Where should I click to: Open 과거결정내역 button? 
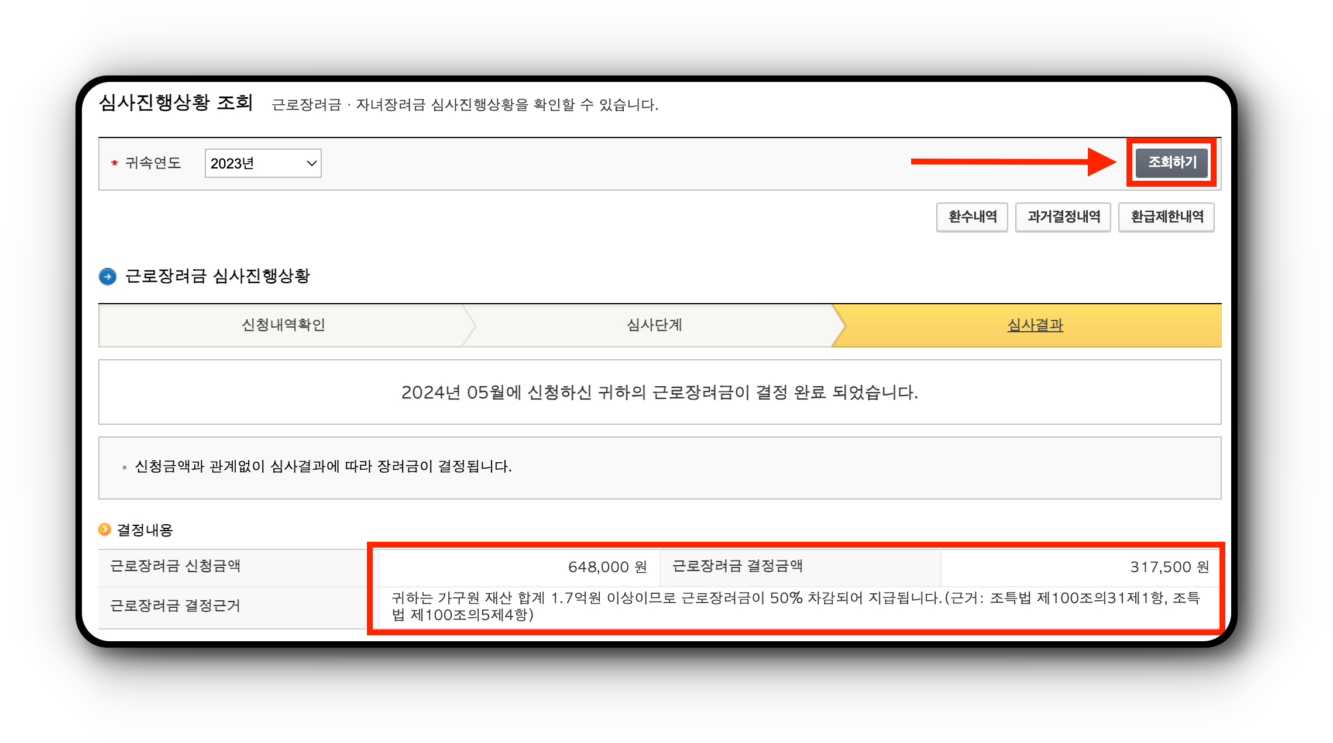tap(1063, 217)
